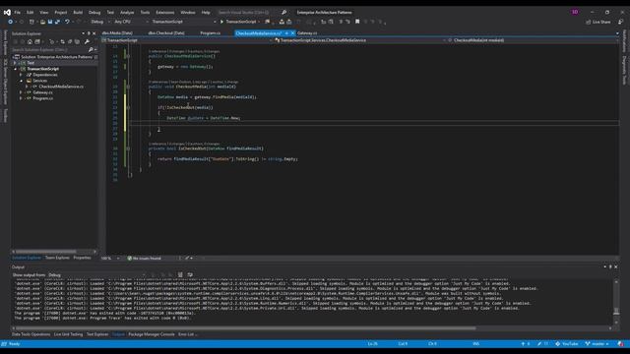Switch to dbo.Checkout [Data] tab

pyautogui.click(x=166, y=33)
